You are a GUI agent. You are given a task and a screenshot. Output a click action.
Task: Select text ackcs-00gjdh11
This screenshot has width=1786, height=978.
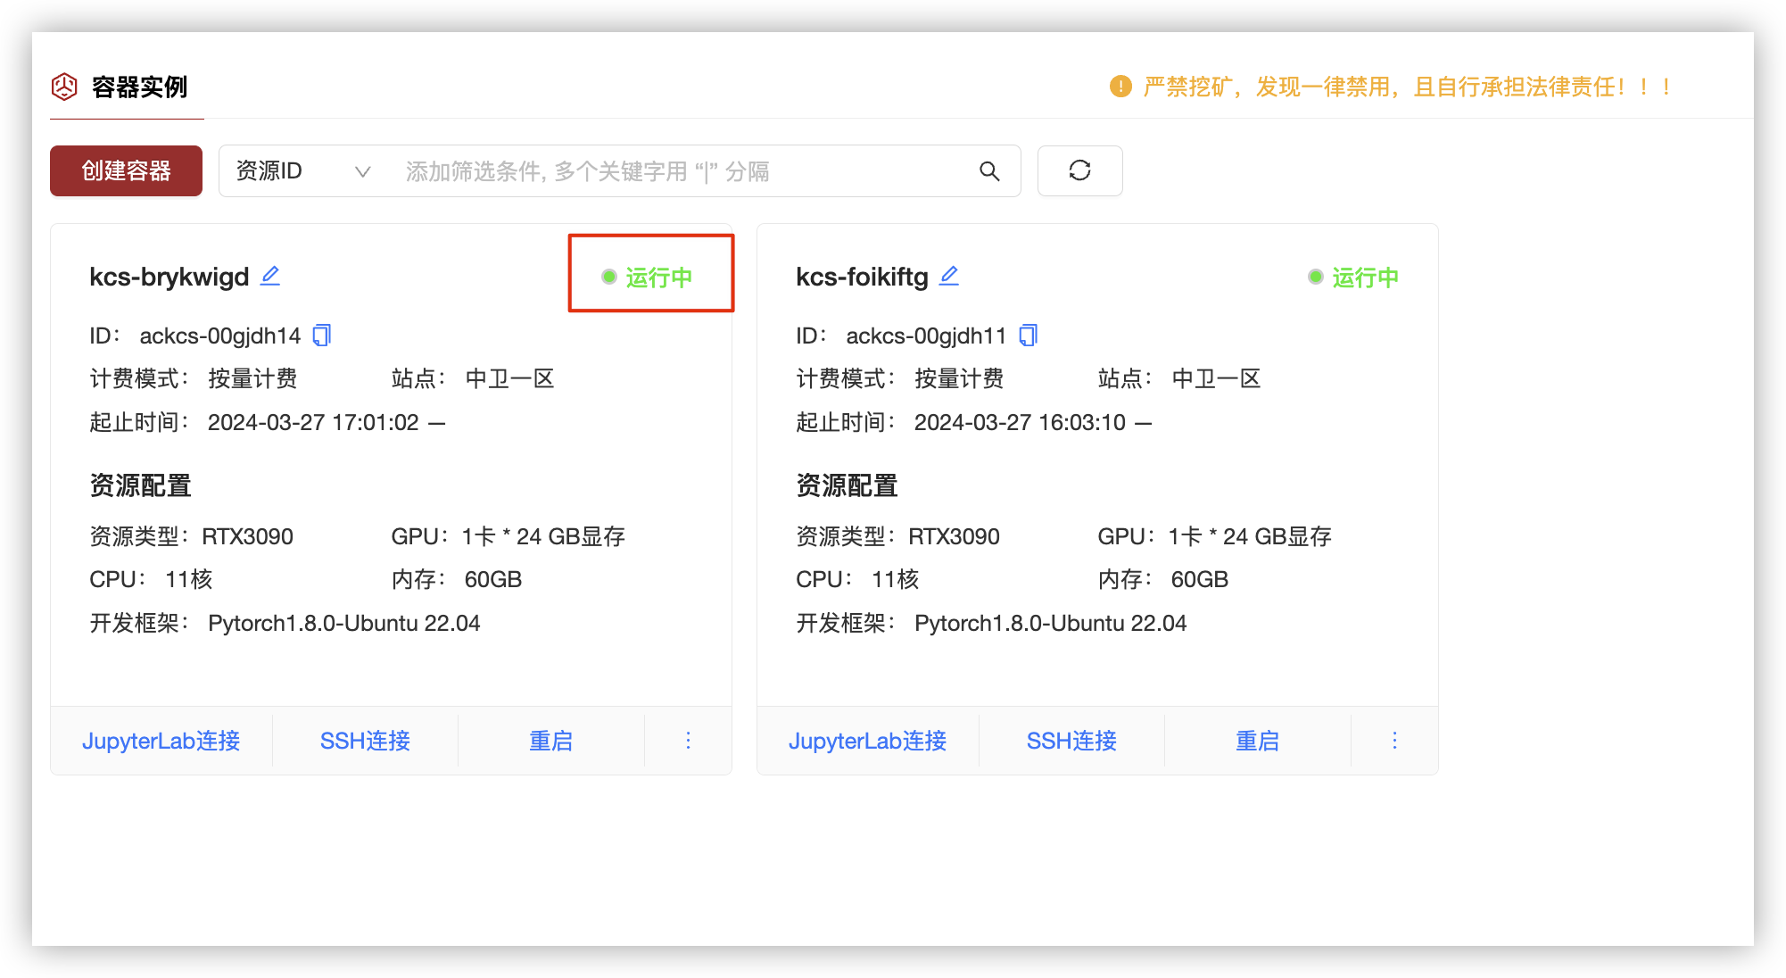tap(926, 336)
